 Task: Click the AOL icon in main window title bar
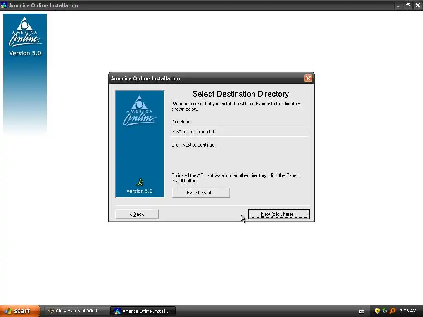[x=4, y=5]
